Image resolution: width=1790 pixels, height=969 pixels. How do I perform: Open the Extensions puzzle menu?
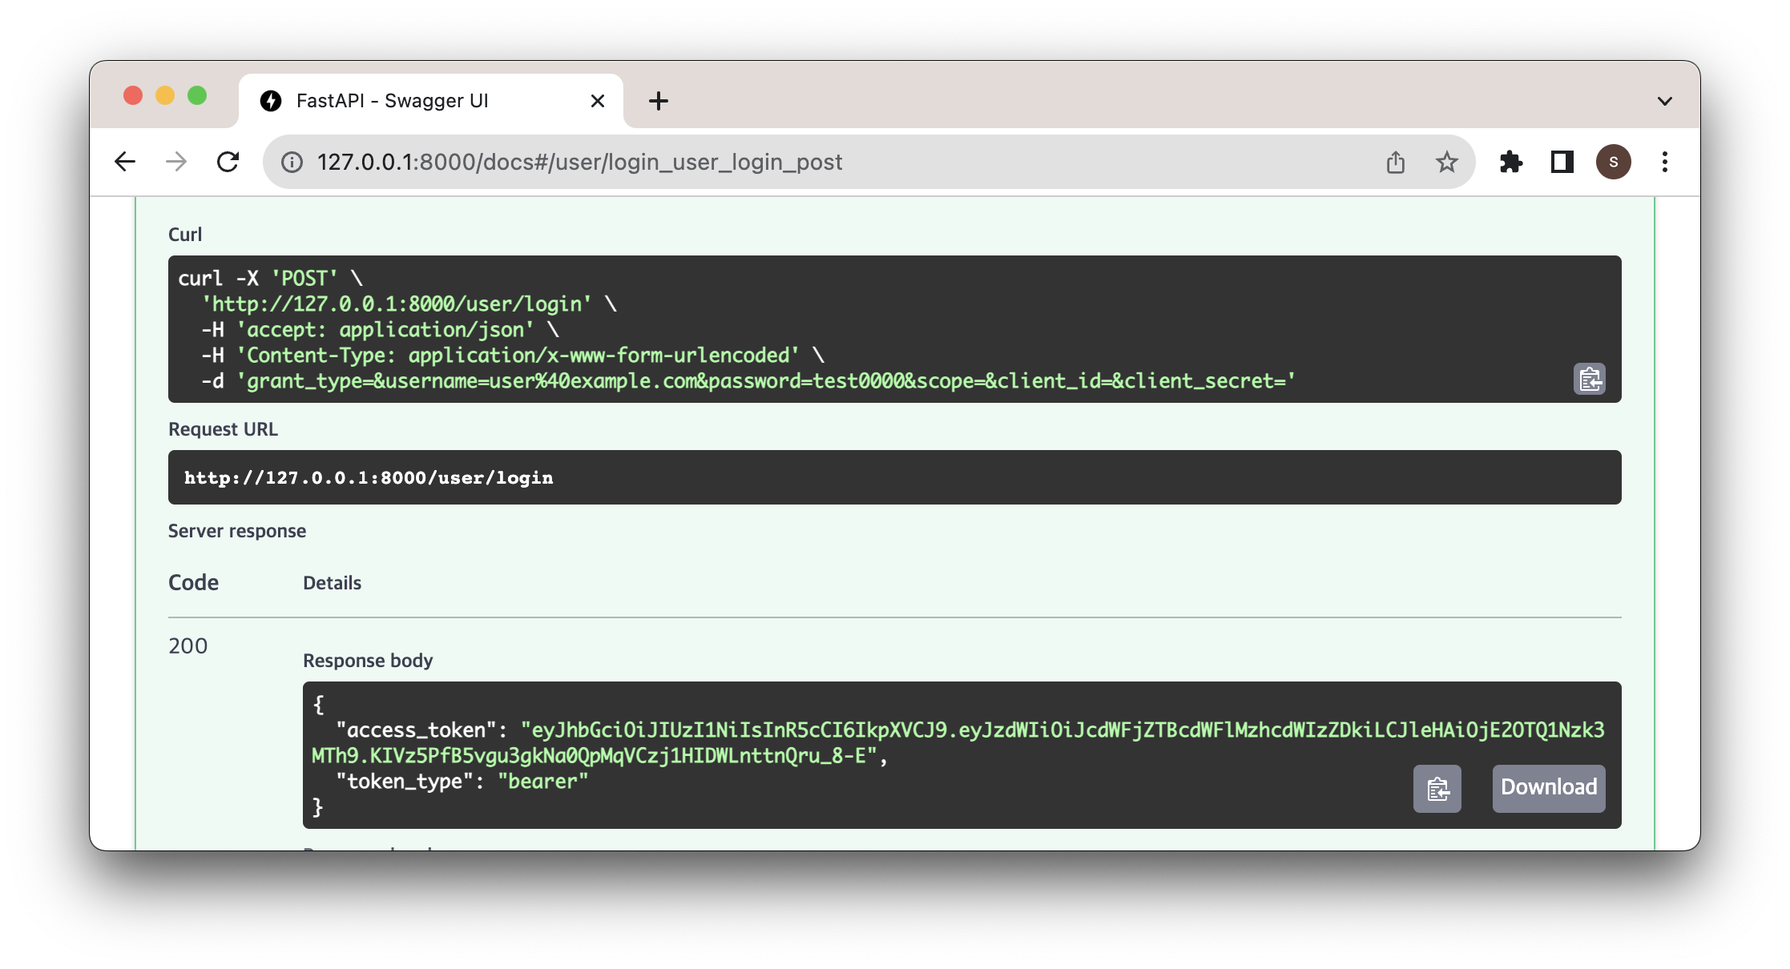(1510, 163)
